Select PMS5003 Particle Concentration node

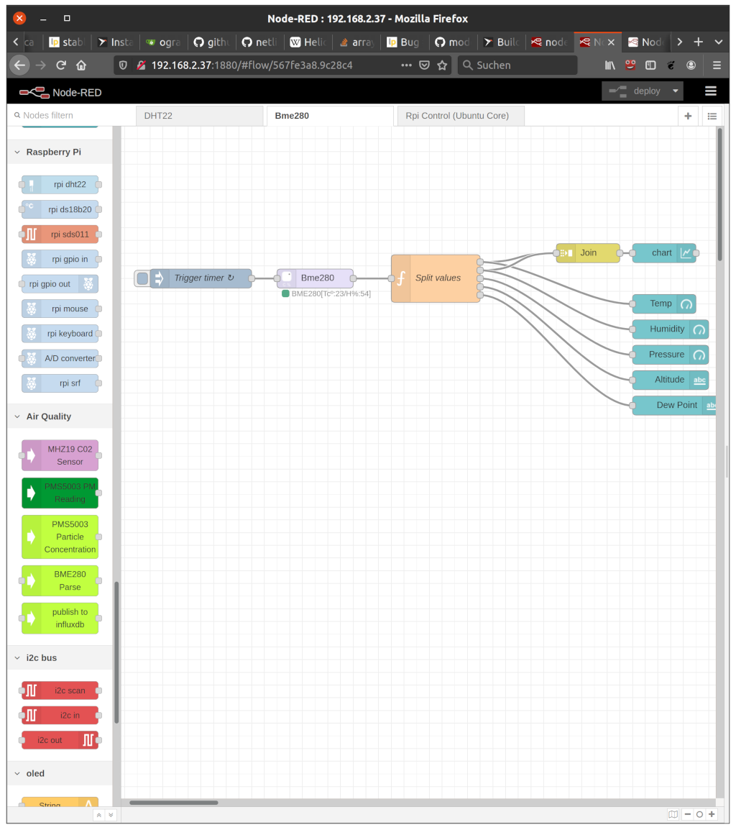click(x=60, y=537)
